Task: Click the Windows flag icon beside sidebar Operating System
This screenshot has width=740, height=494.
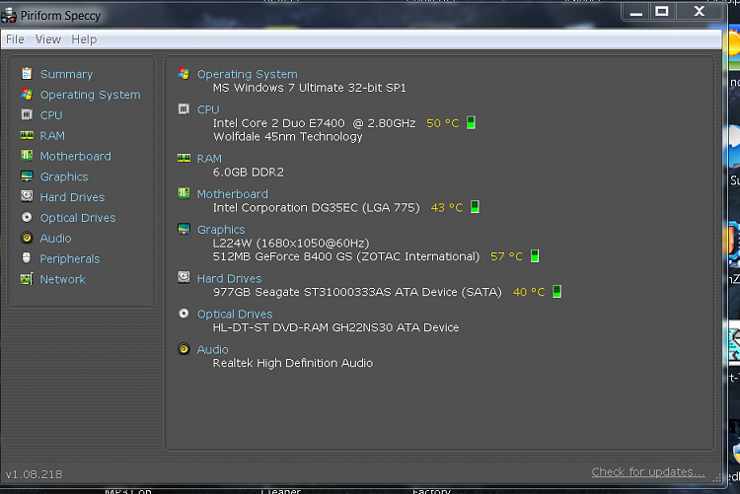Action: point(27,95)
